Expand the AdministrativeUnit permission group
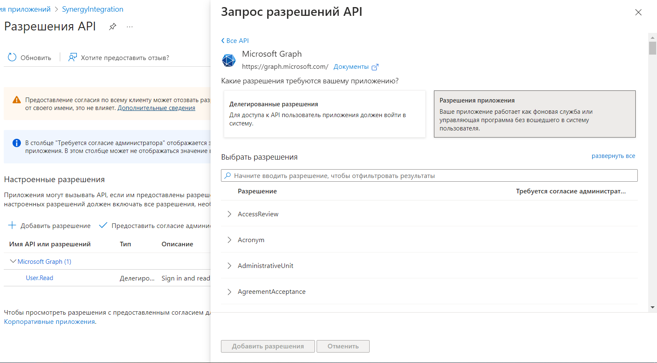This screenshot has height=363, width=657. pos(229,265)
